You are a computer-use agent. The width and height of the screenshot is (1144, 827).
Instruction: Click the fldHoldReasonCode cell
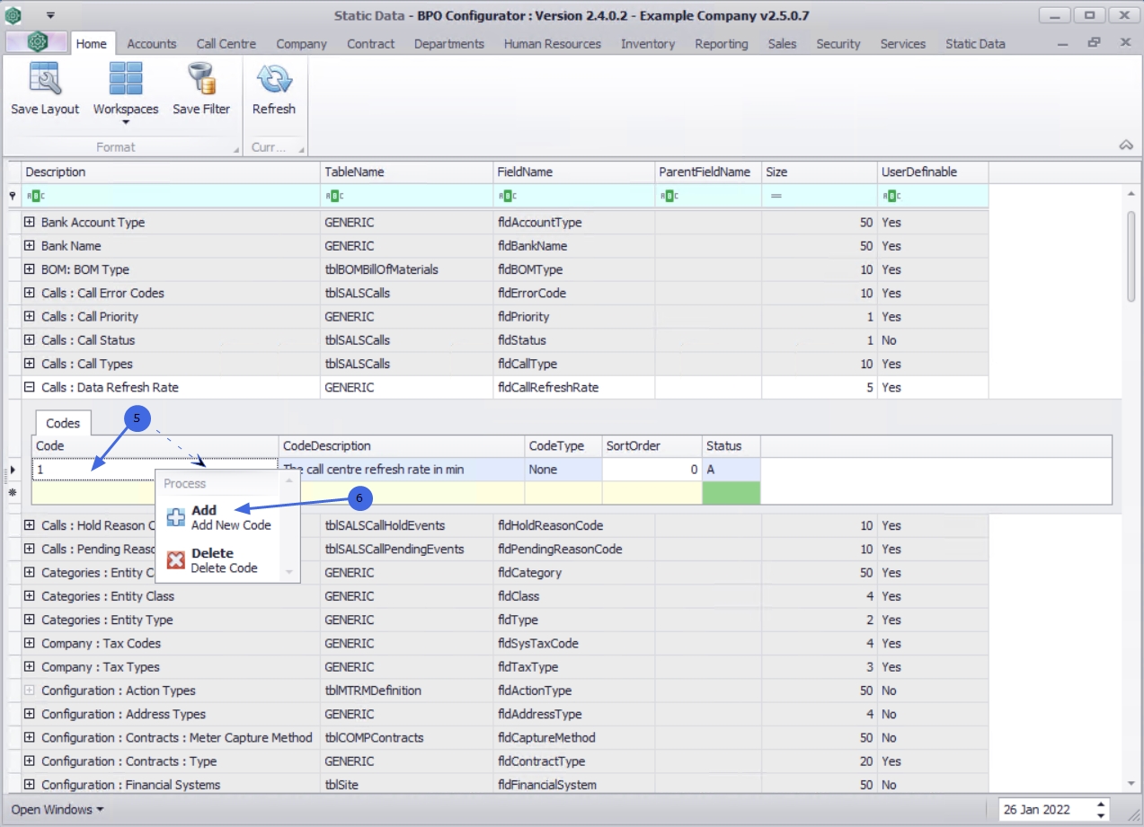coord(573,525)
